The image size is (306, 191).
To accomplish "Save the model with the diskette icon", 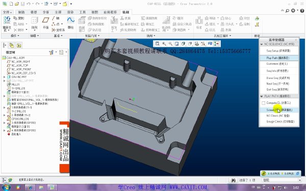I will [22, 4].
